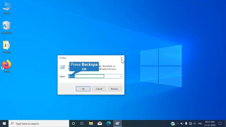226x127 pixels.
Task: Open the Desktop folder icon
Action: coord(6,47)
